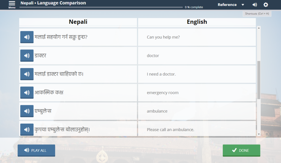Image resolution: width=281 pixels, height=163 pixels.
Task: Open the Shortcuts (Ctrl + H) panel
Action: pyautogui.click(x=257, y=14)
